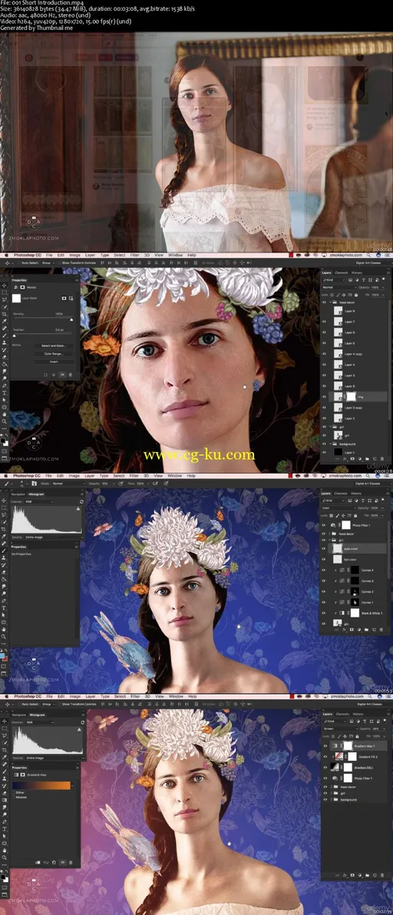Image resolution: width=393 pixels, height=915 pixels.
Task: Expand background group in pink gradient frame
Action: point(331,799)
